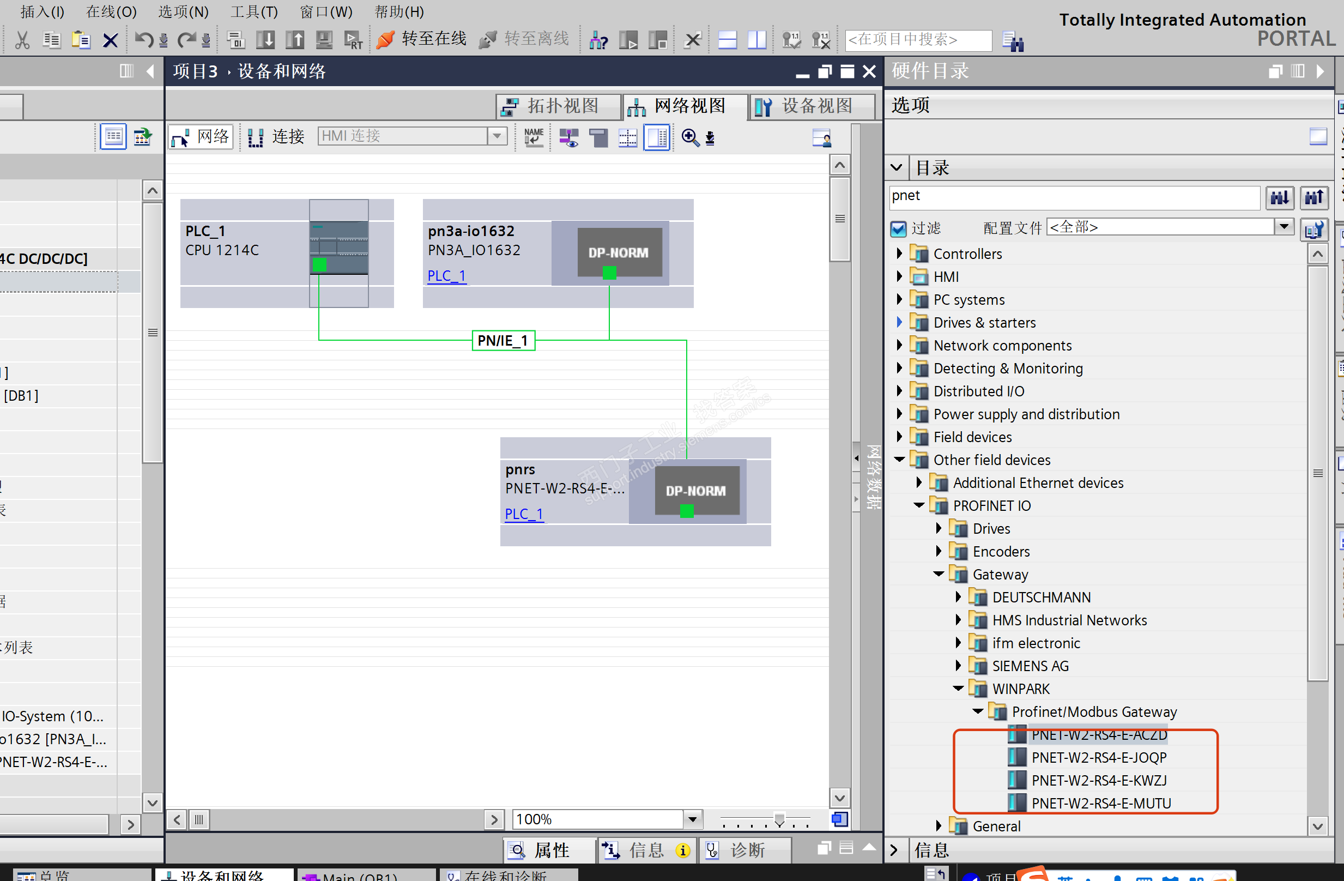Collapse the WINPARK tree node
The height and width of the screenshot is (881, 1344).
958,689
